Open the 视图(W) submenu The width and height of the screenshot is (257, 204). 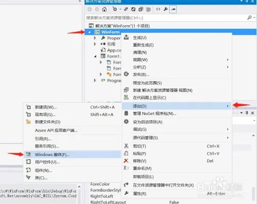[177, 60]
